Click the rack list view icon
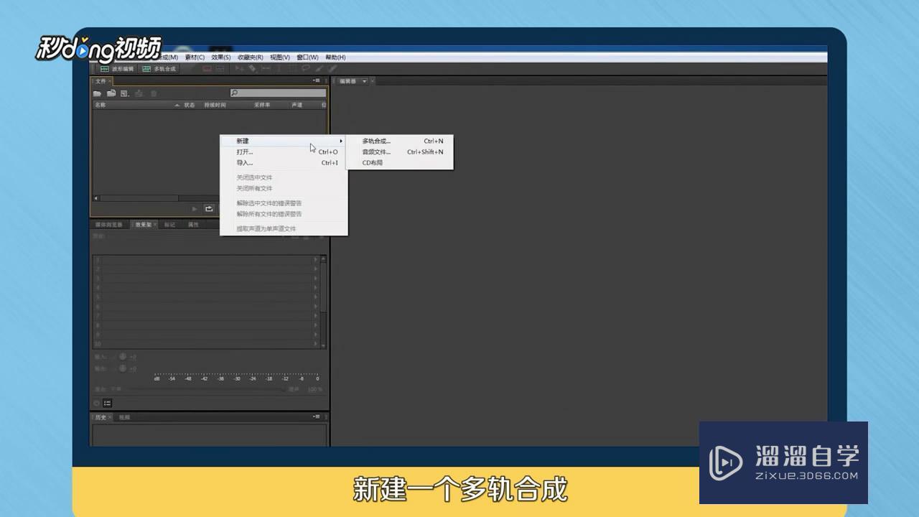The width and height of the screenshot is (919, 517). click(108, 403)
